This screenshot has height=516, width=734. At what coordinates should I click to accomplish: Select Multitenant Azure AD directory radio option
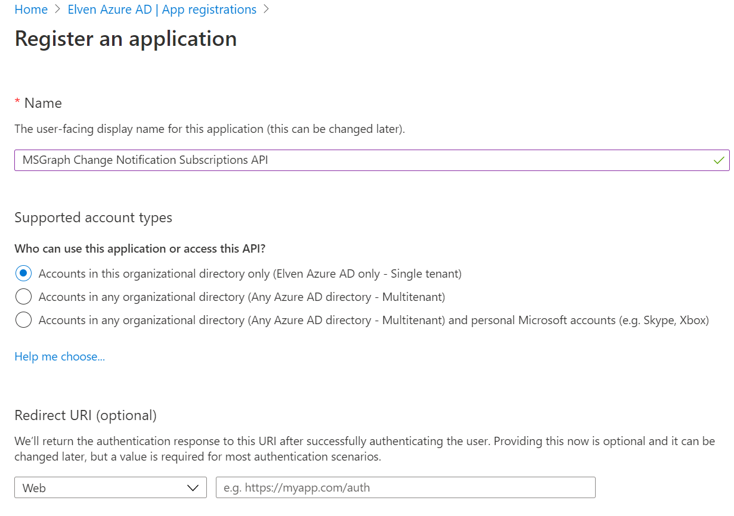point(23,297)
